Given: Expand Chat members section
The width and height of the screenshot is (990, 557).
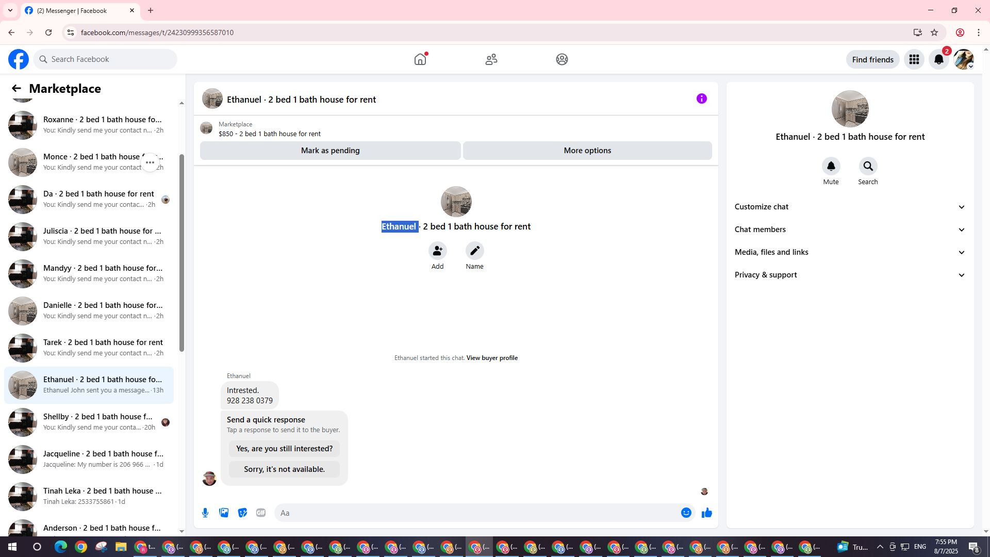Looking at the screenshot, I should pyautogui.click(x=850, y=230).
